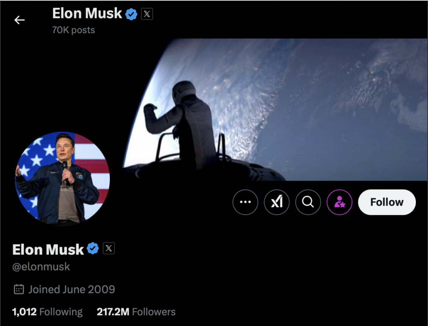Follow the Elon Musk account

[x=387, y=202]
